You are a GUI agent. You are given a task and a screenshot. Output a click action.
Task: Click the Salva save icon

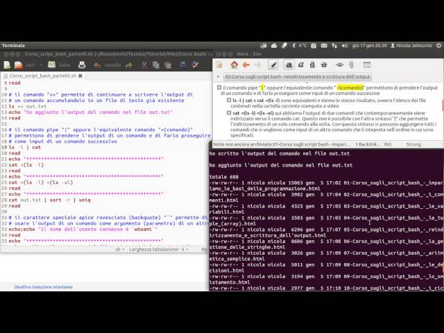pyautogui.click(x=51, y=65)
